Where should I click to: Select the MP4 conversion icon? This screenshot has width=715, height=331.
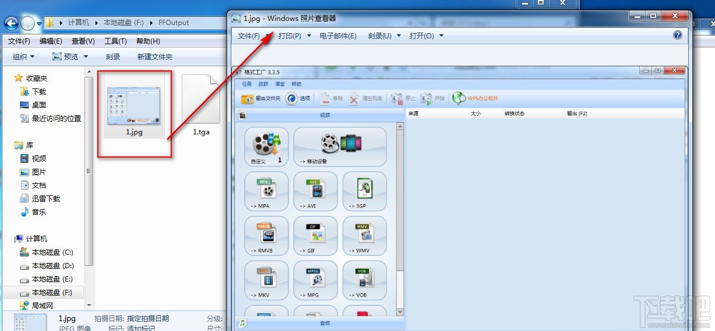coord(266,191)
